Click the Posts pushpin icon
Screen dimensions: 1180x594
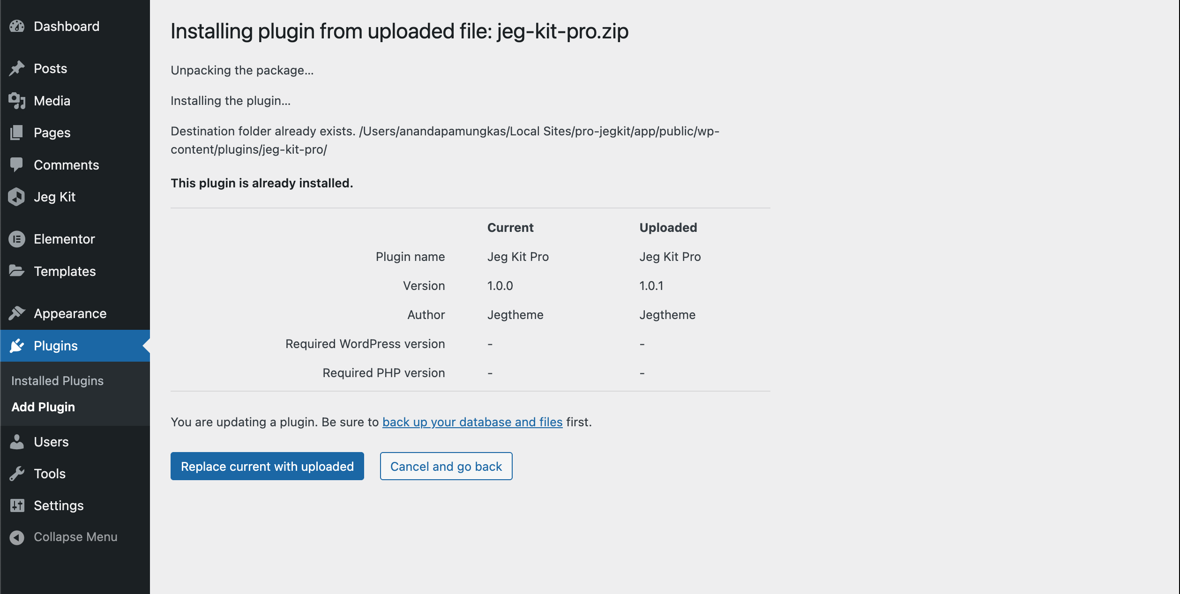(17, 68)
